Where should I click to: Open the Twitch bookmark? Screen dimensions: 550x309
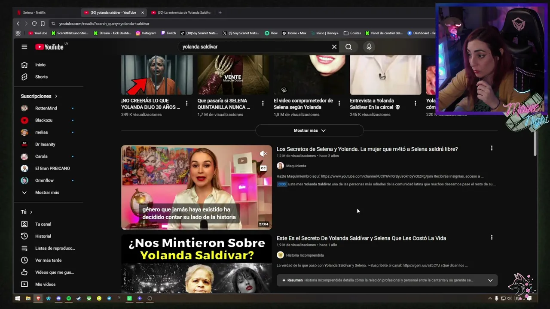pyautogui.click(x=168, y=33)
